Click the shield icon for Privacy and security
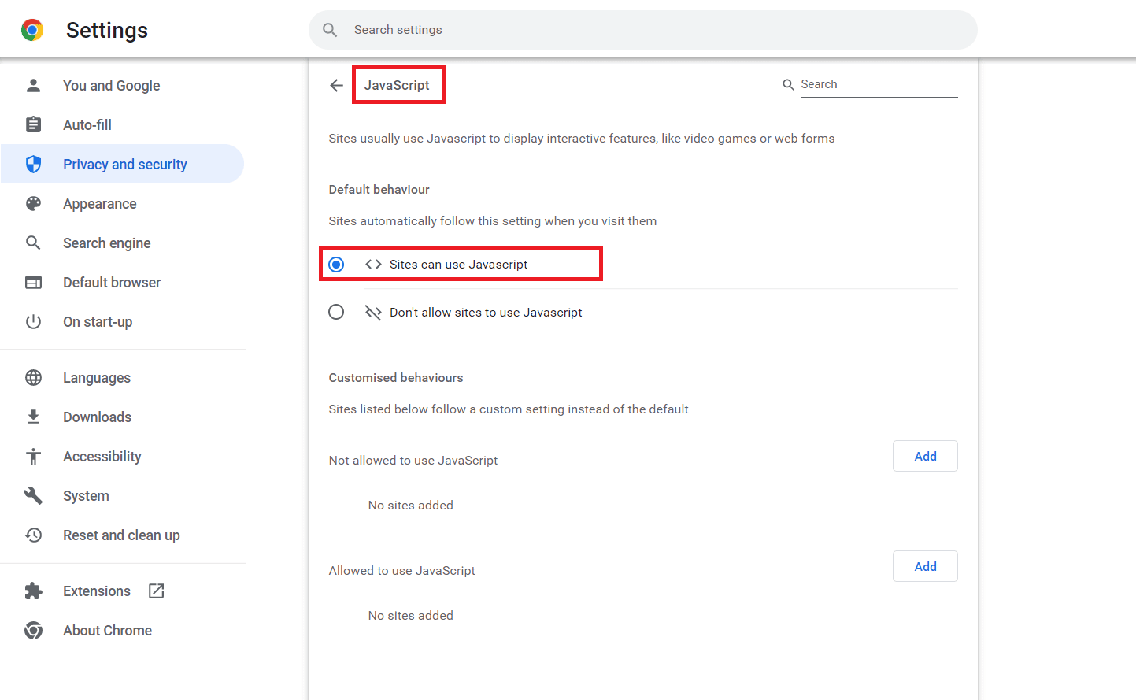The width and height of the screenshot is (1136, 700). click(x=33, y=164)
